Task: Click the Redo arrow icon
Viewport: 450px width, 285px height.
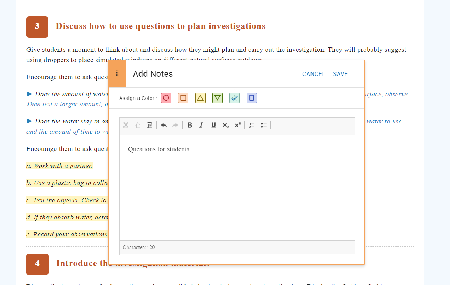Action: coord(175,125)
